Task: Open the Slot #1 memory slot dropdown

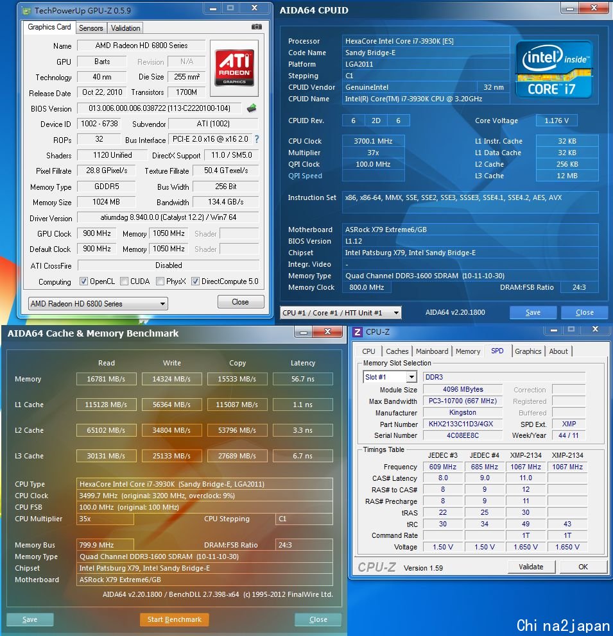Action: [x=390, y=377]
